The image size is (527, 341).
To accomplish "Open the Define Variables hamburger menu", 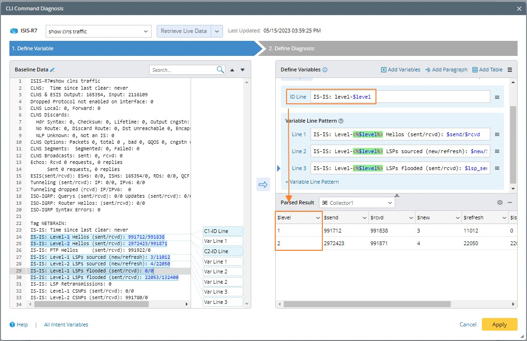I will point(510,70).
